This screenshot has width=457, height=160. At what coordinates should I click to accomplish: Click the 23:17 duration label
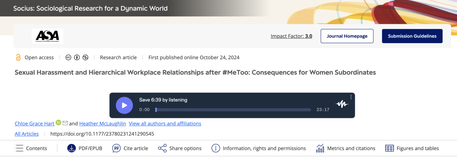323,110
